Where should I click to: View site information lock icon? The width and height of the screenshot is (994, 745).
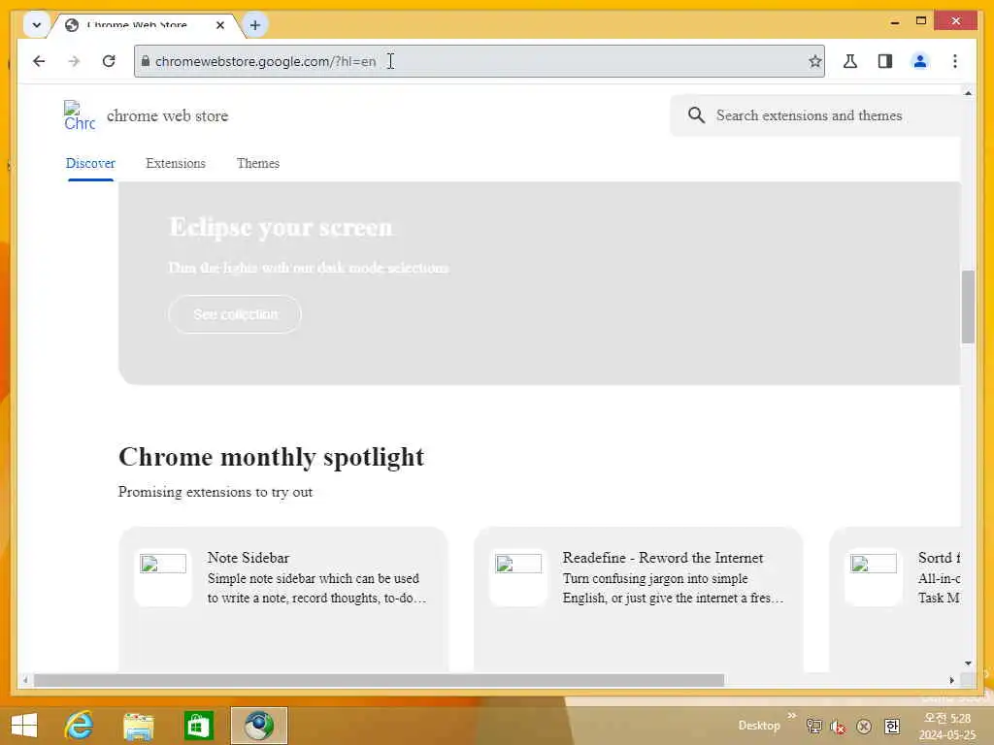(146, 61)
